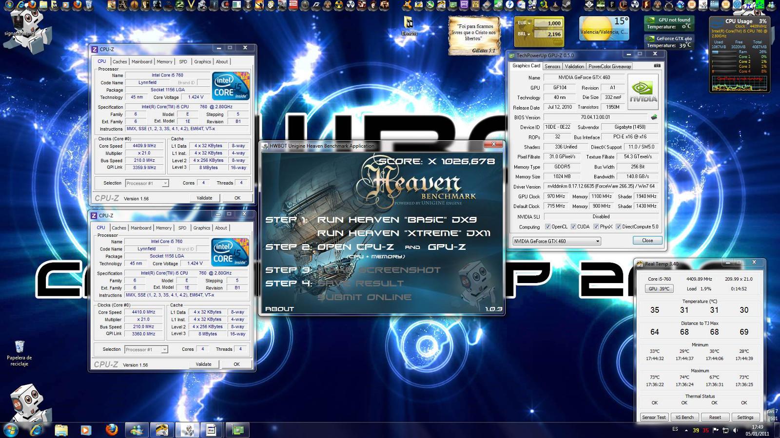The height and width of the screenshot is (438, 780).
Task: Click RUN HEAVEN "XTREME" DX11 option
Action: (x=404, y=233)
